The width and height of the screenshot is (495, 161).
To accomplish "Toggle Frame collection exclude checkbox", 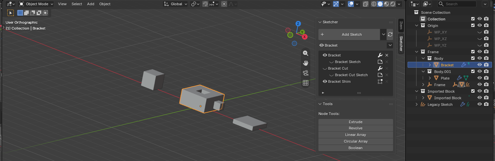I will point(473,52).
